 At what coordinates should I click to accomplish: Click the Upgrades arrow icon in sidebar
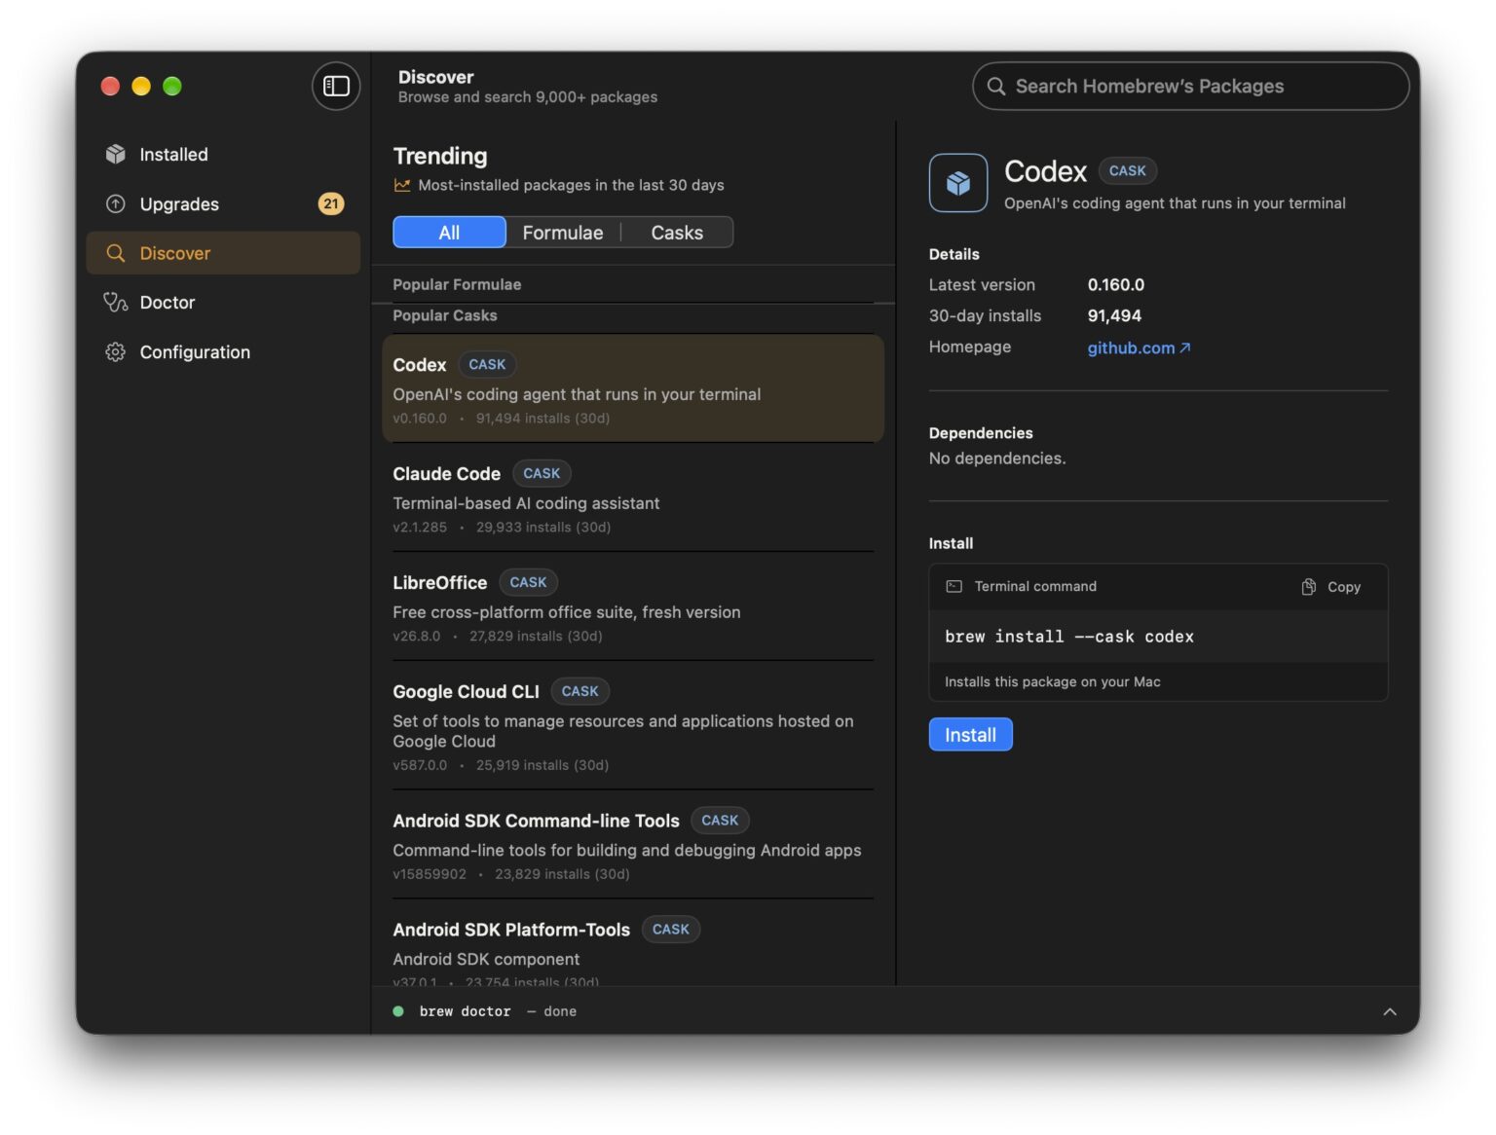pyautogui.click(x=116, y=203)
